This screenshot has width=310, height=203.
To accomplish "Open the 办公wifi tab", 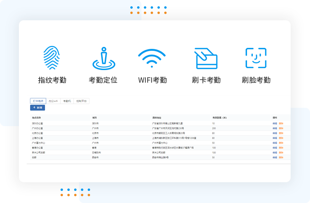I will click(x=53, y=101).
